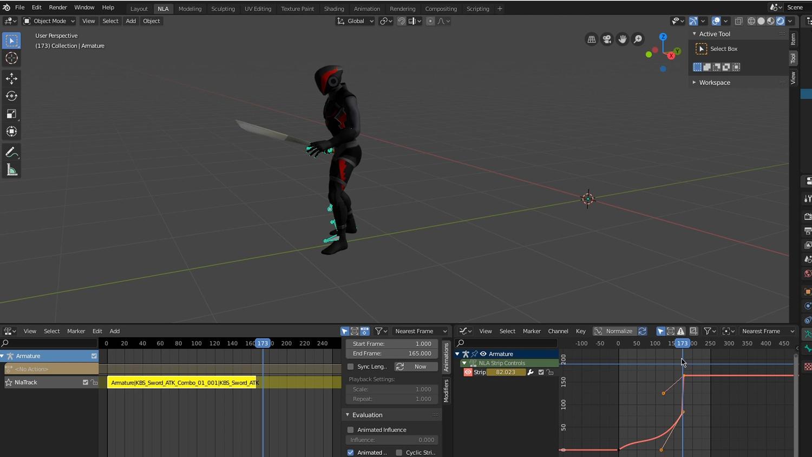Pick the Measure ruler tool
This screenshot has width=812, height=457.
pos(11,171)
